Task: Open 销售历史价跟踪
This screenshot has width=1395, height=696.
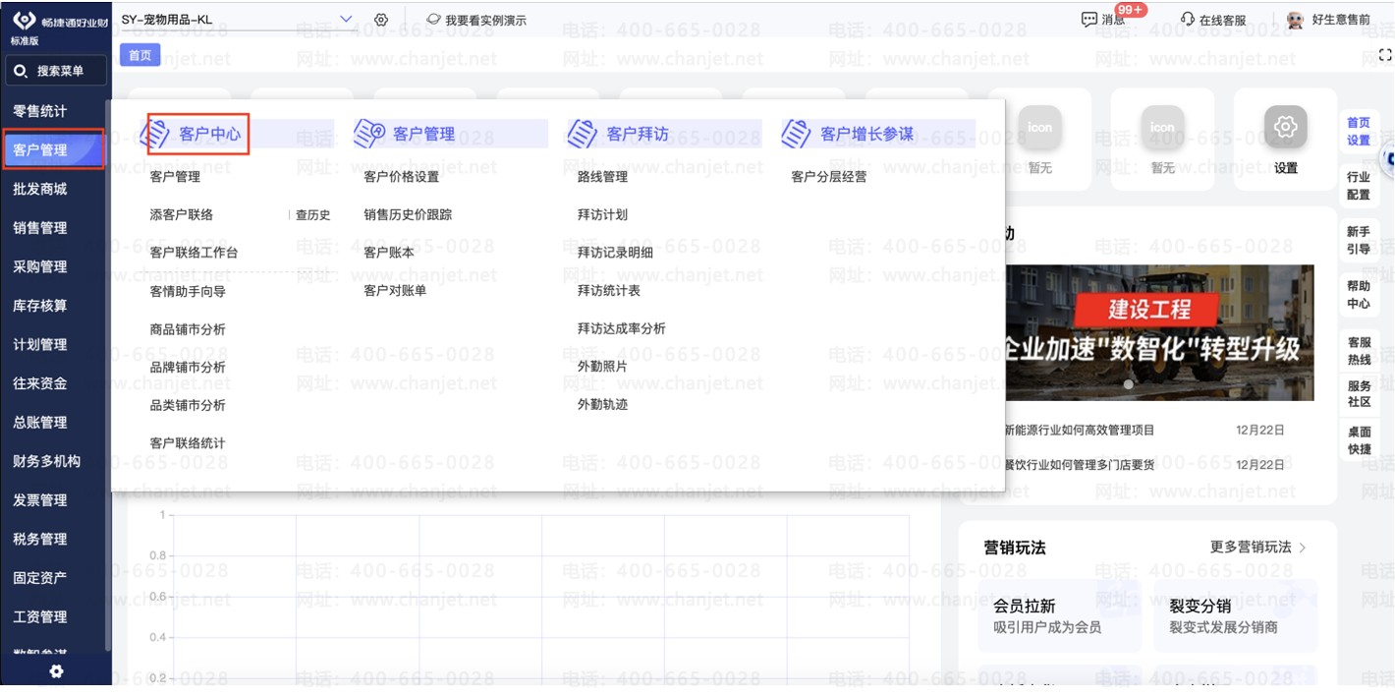Action: (x=408, y=214)
